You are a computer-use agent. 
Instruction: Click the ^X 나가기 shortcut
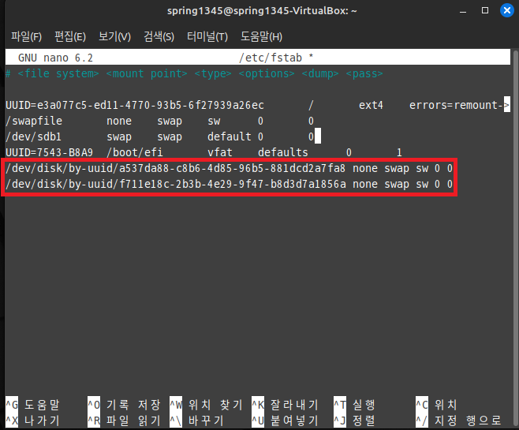click(32, 421)
